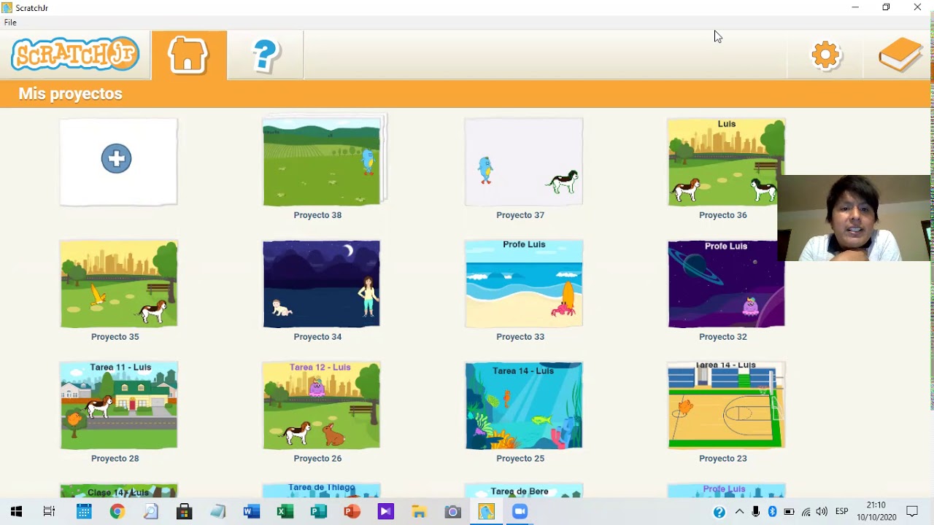Click the 'Mis proyectos' heading

(70, 93)
